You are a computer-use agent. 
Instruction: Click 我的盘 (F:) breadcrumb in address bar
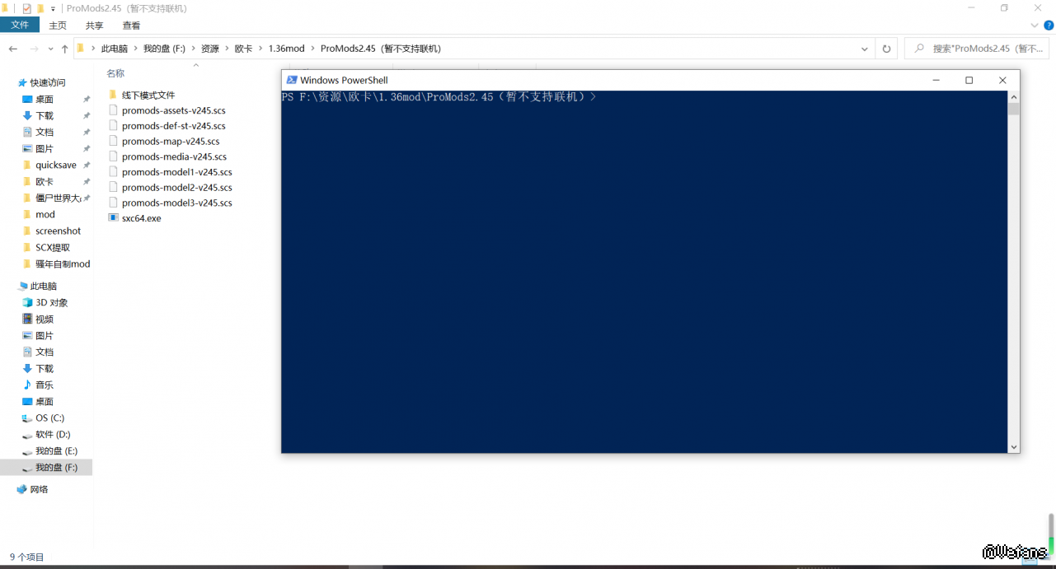[x=164, y=49]
